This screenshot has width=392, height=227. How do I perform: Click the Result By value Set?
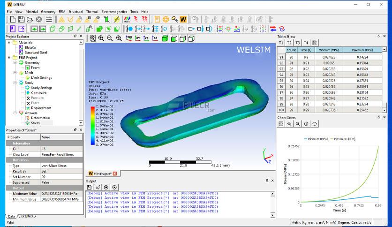(x=61, y=171)
